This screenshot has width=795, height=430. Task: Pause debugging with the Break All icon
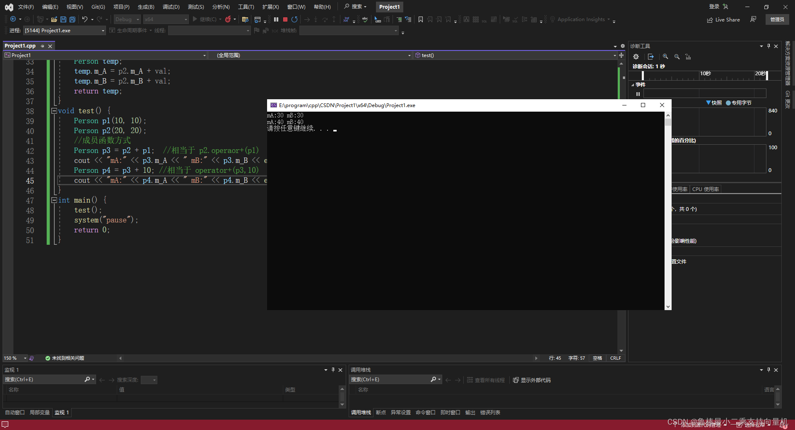coord(276,19)
